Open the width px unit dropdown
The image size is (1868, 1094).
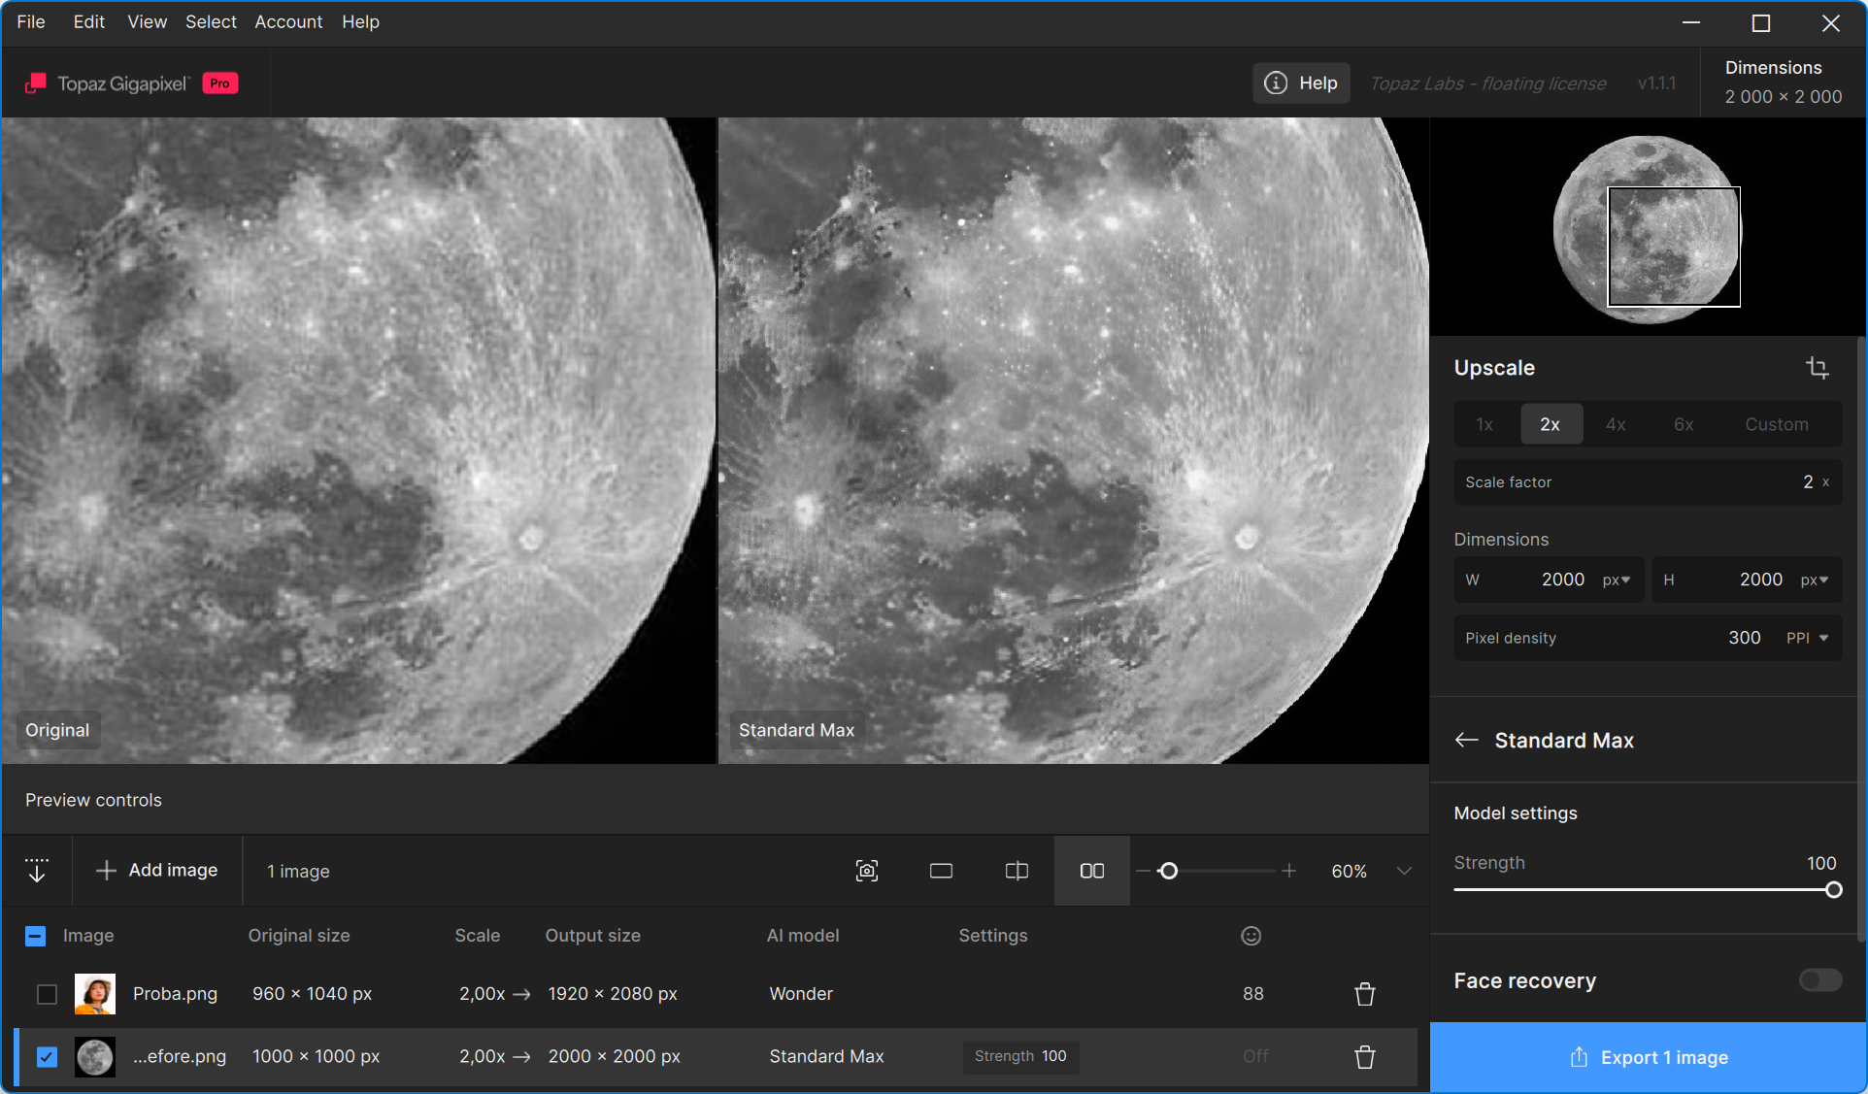tap(1617, 580)
